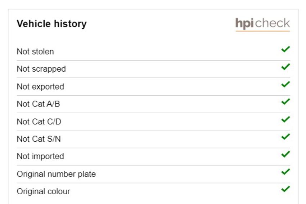Click the Original colour text

point(44,191)
